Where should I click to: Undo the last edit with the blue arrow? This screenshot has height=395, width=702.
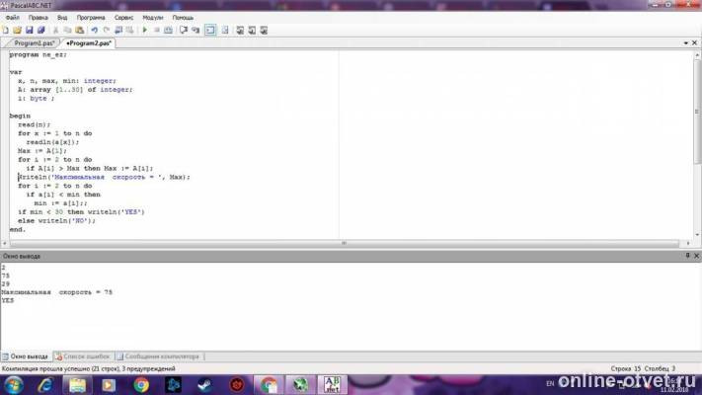(x=94, y=30)
